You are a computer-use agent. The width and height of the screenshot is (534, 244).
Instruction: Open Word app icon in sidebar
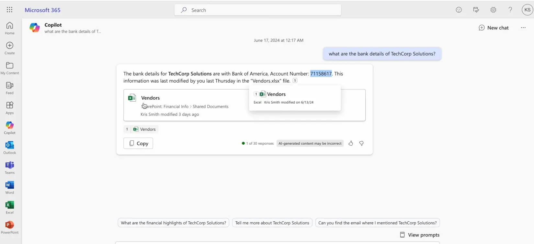coord(10,188)
